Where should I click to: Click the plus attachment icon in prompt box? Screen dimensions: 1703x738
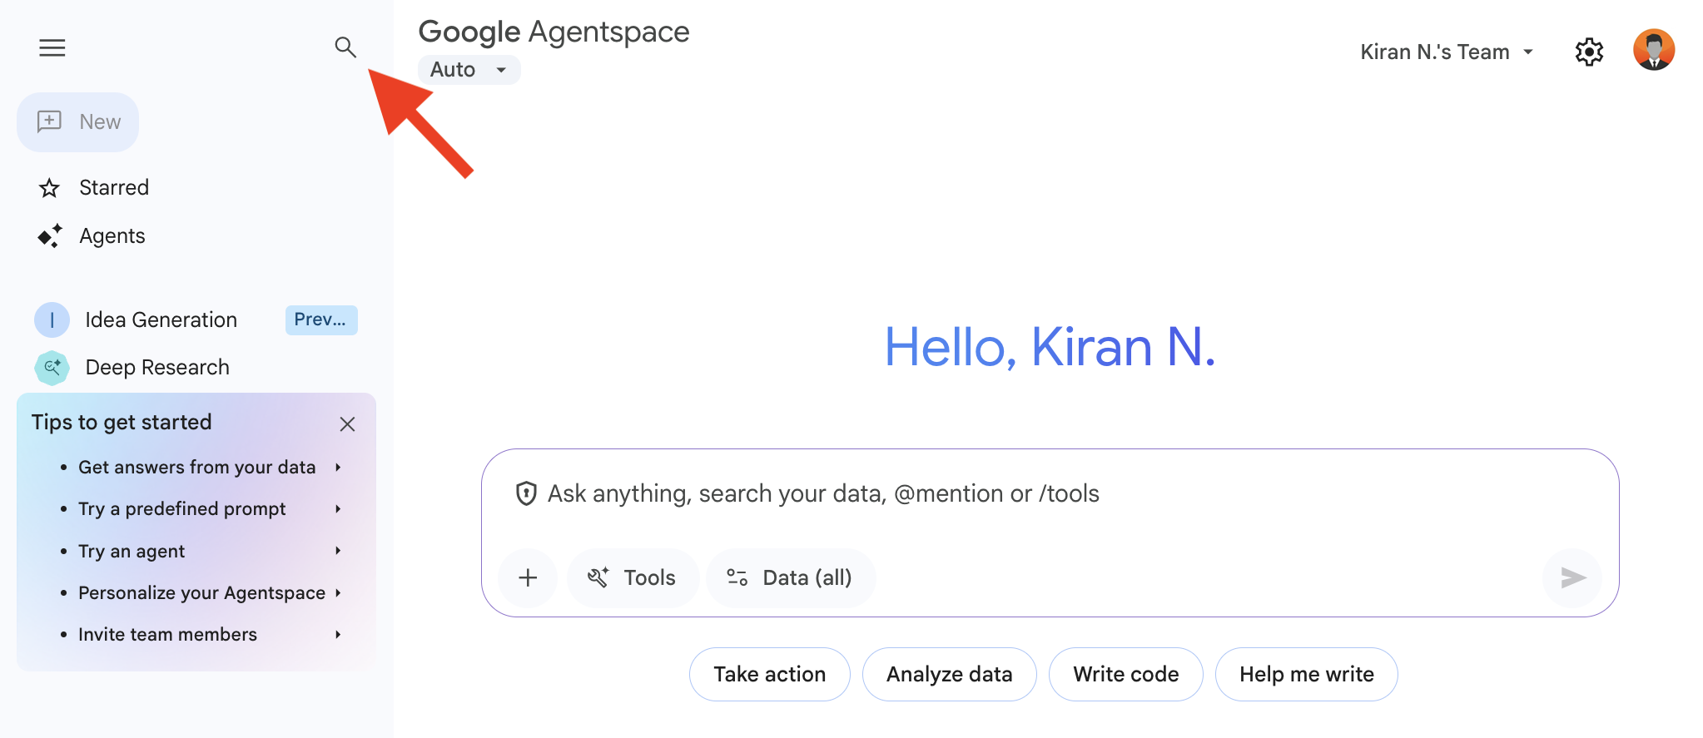[528, 577]
